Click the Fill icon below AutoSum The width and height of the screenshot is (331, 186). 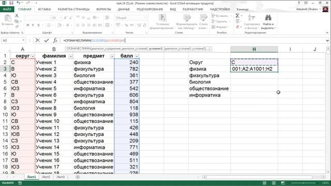[237, 21]
